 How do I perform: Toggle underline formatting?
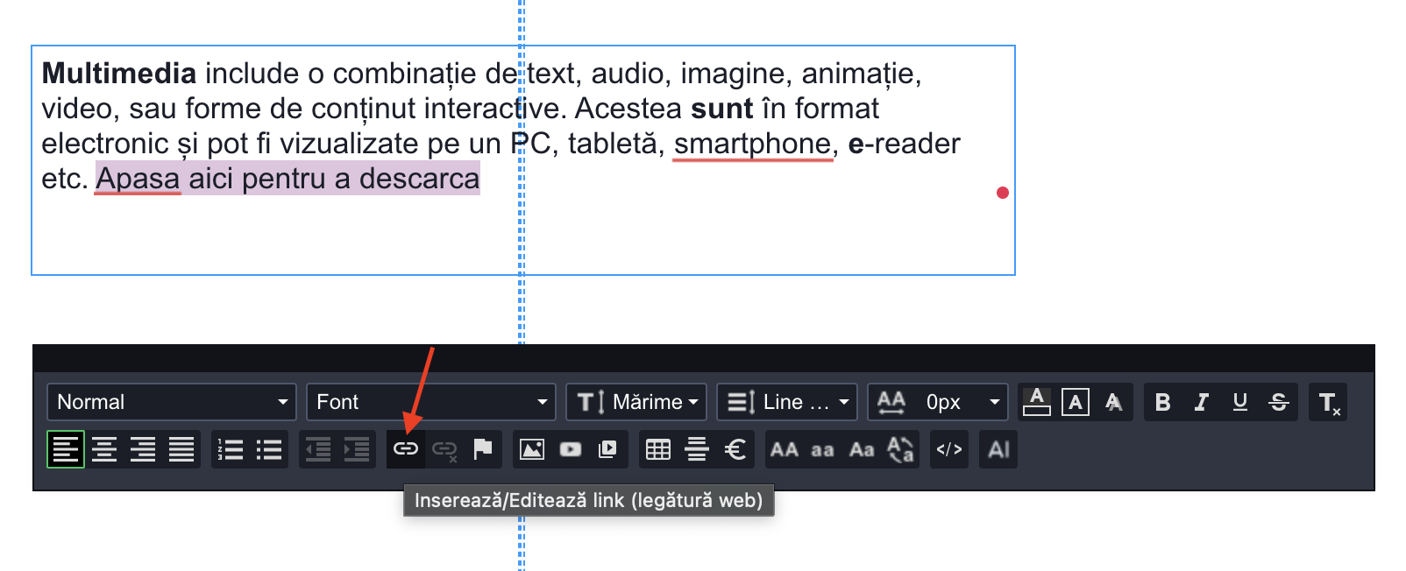[x=1239, y=402]
